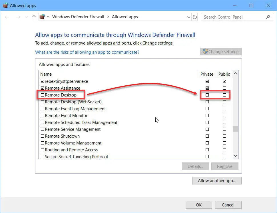
Task: Click the Remove button
Action: 225,166
